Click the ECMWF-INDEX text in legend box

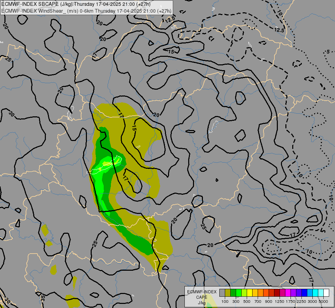(x=202, y=292)
